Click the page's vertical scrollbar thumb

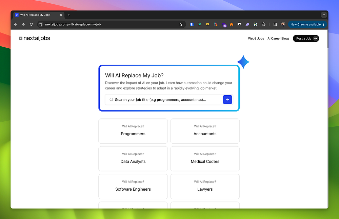(x=327, y=39)
